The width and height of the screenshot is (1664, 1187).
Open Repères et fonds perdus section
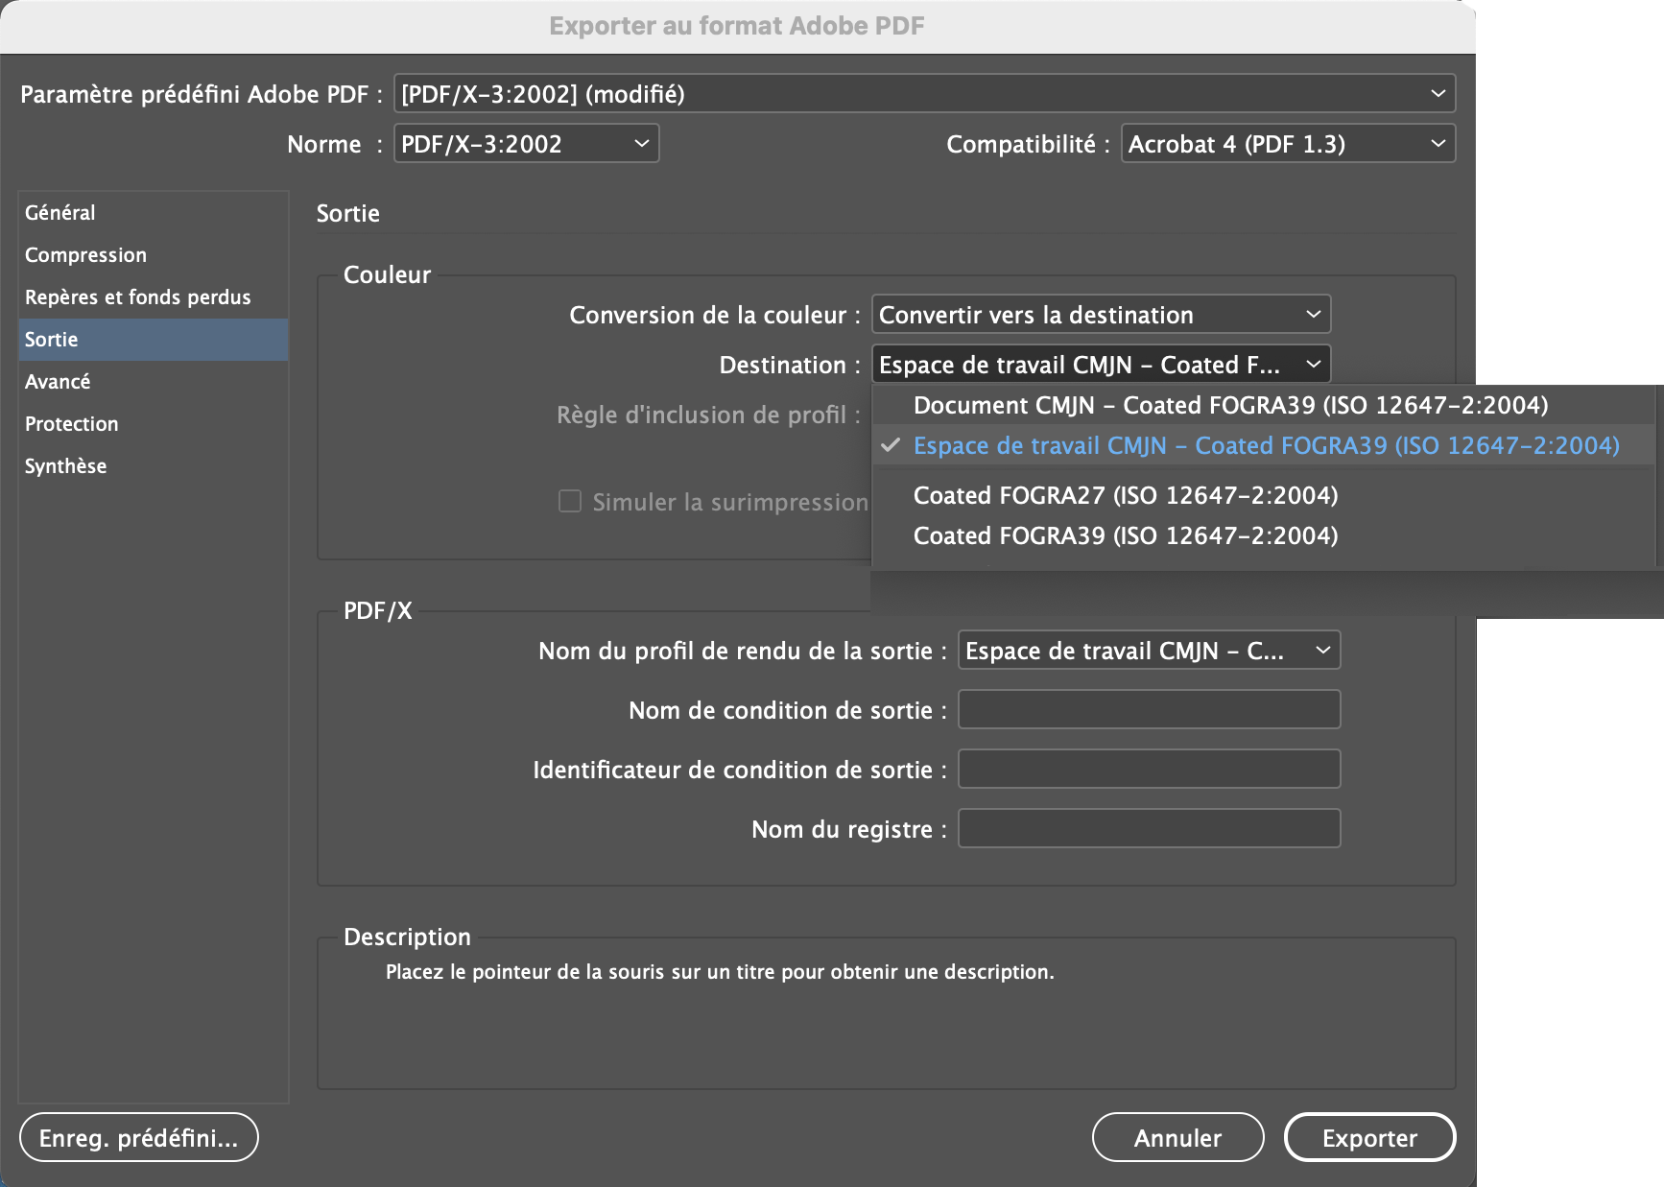pyautogui.click(x=138, y=297)
